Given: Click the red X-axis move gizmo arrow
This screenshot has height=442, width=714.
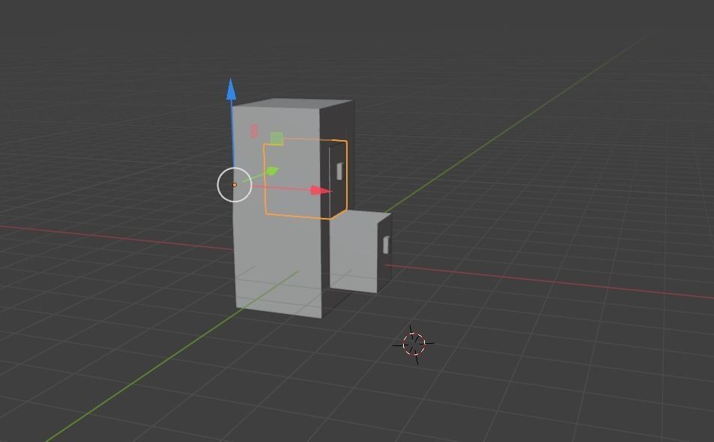Looking at the screenshot, I should click(x=321, y=190).
